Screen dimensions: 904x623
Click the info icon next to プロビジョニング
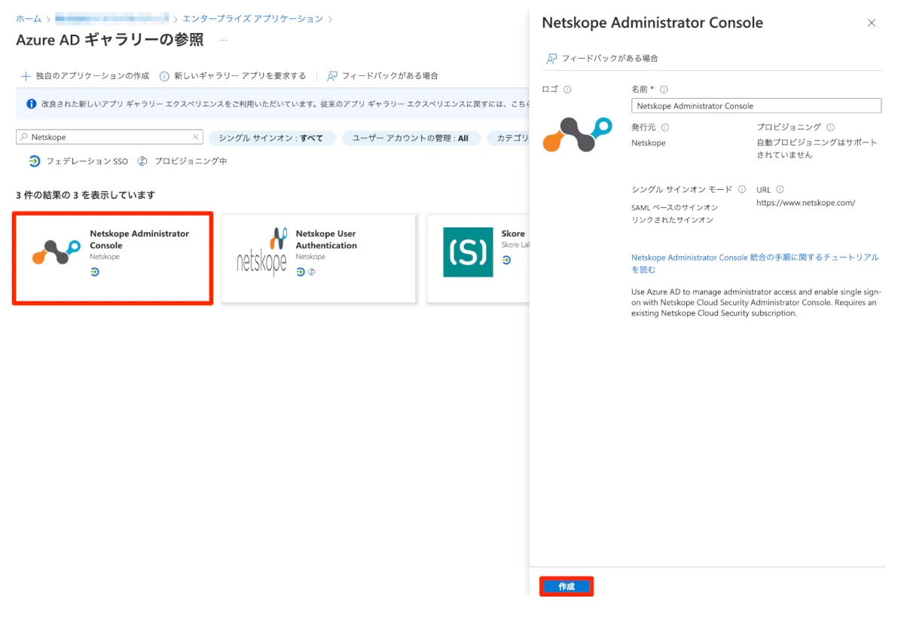pos(830,128)
